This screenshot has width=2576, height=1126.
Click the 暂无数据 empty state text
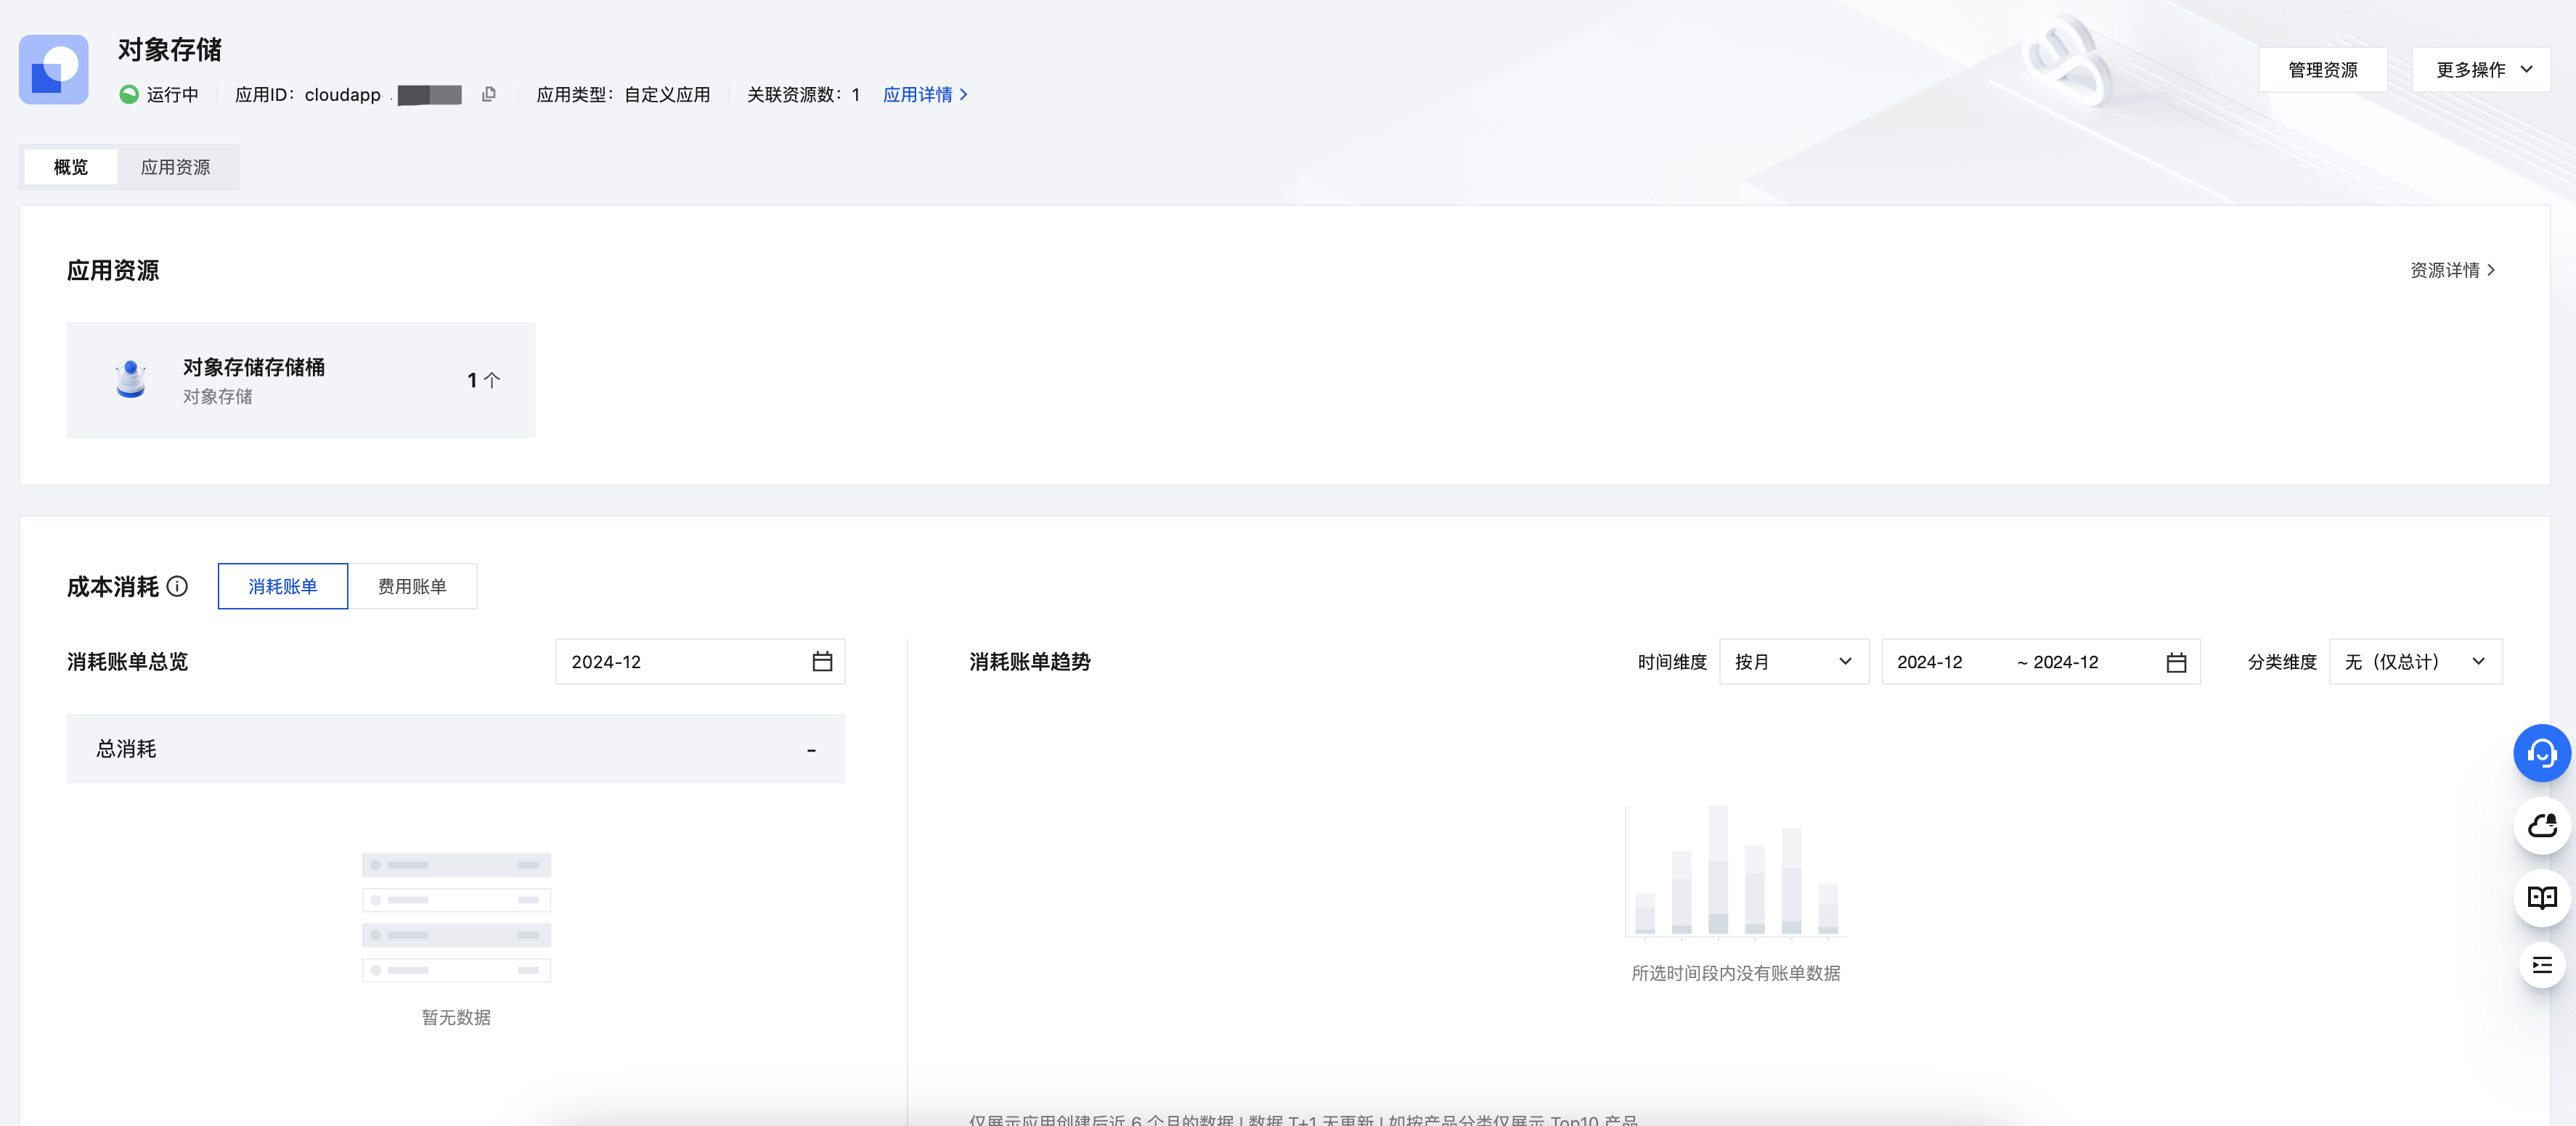coord(456,1017)
